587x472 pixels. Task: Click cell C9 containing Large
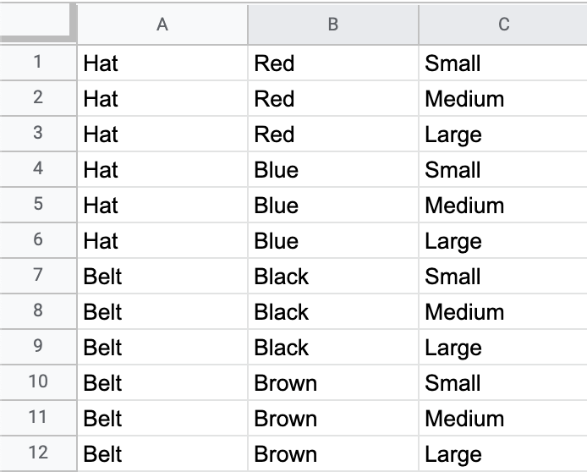[x=503, y=348]
